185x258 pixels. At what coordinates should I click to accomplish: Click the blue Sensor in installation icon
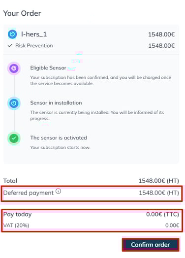(x=14, y=103)
